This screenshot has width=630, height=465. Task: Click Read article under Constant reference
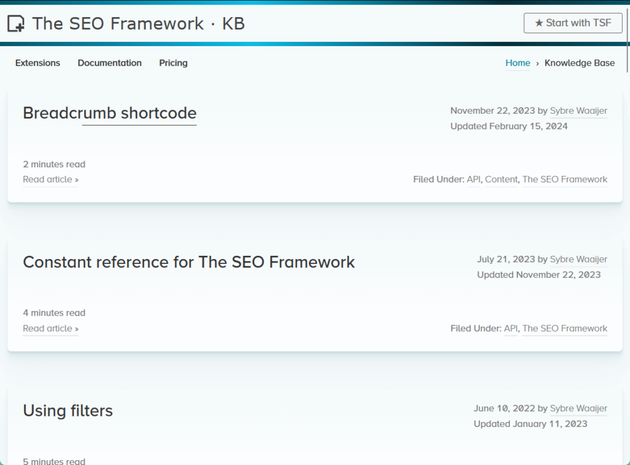[50, 328]
